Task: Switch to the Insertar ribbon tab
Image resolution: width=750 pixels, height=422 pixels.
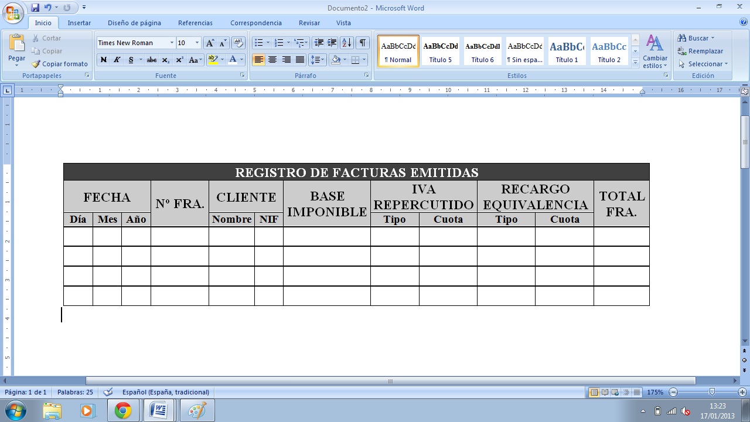Action: tap(79, 23)
